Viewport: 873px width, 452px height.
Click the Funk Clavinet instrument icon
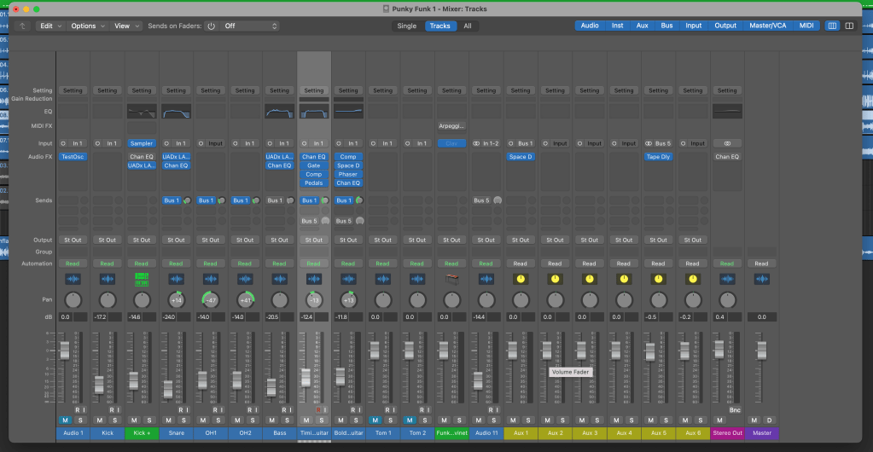[x=451, y=279]
